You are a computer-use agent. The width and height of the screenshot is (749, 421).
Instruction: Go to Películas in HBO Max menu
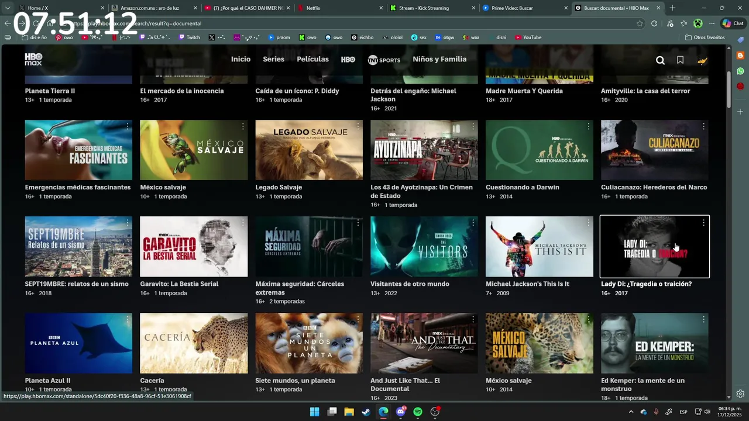pyautogui.click(x=312, y=59)
